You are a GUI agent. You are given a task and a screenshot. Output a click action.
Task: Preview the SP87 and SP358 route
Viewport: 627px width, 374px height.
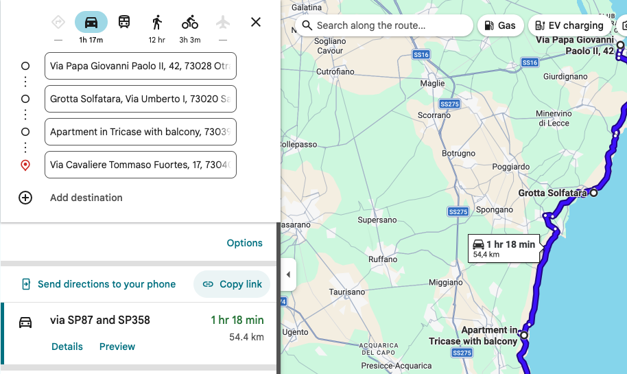[117, 347]
